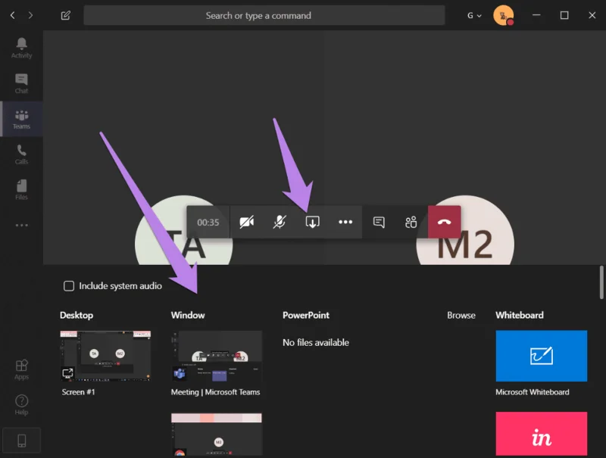Show participants in the meeting toolbar
The image size is (606, 458).
click(411, 222)
